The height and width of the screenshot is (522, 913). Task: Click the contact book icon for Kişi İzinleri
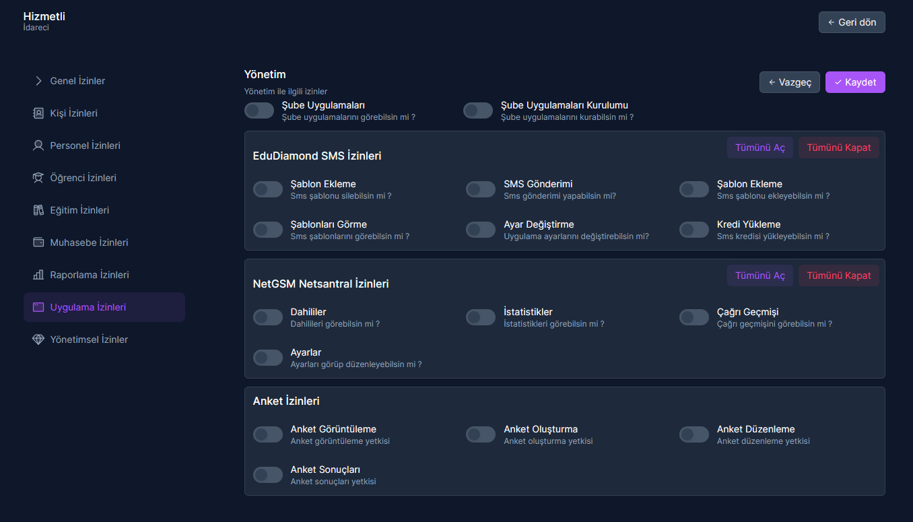38,113
